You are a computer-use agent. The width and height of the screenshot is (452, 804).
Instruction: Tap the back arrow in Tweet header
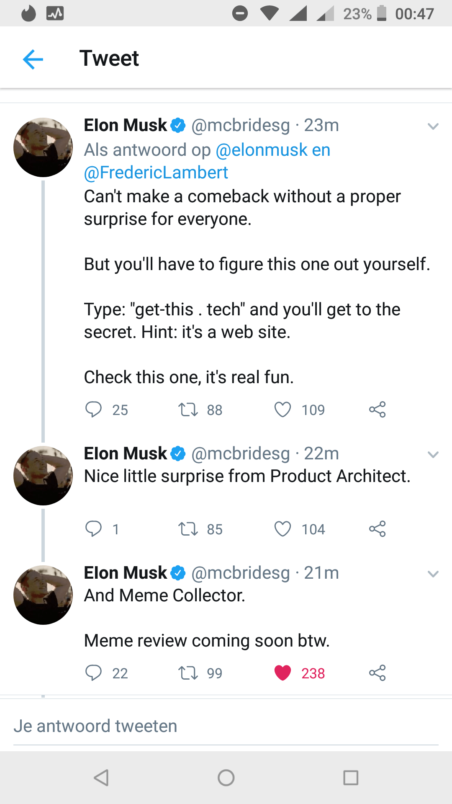pos(33,59)
